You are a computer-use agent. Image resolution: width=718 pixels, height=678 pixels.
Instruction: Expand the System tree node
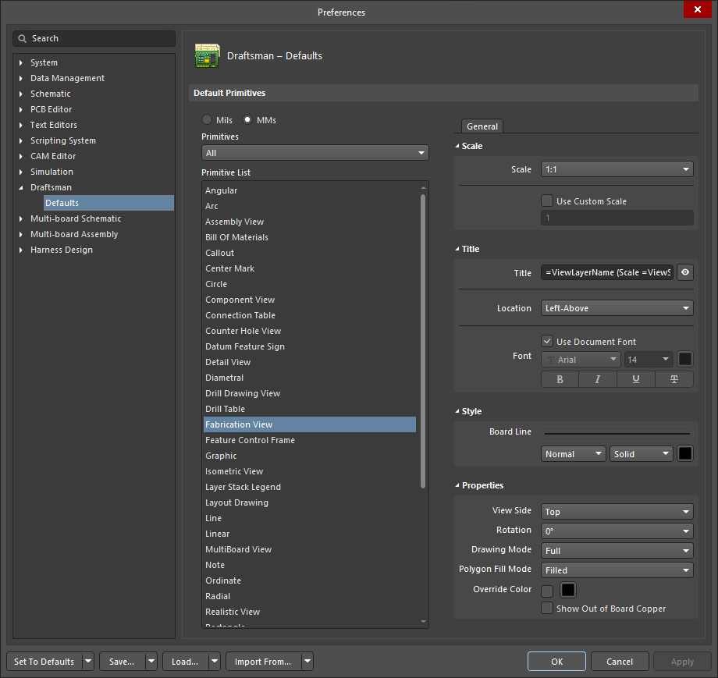[x=20, y=62]
